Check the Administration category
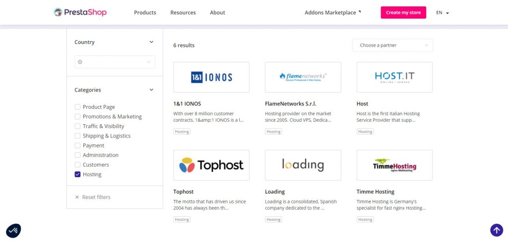The image size is (508, 243). [x=77, y=155]
